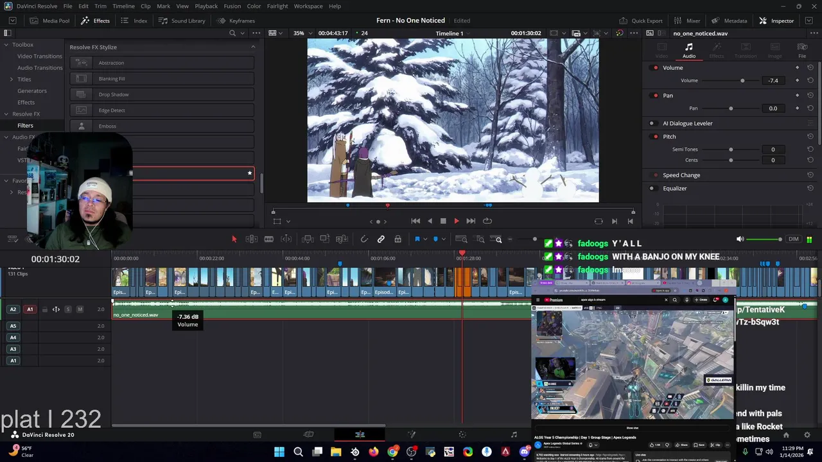Open the Fairlight menu
822x462 pixels.
[x=277, y=6]
